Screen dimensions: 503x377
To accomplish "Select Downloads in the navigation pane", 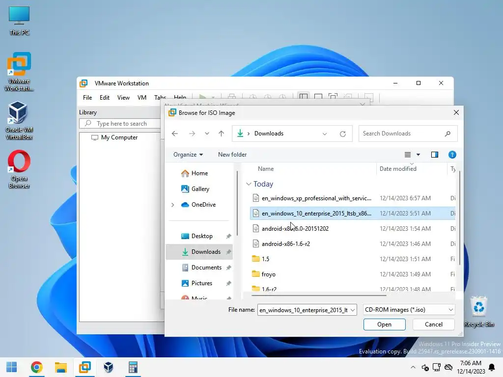I will pyautogui.click(x=199, y=252).
